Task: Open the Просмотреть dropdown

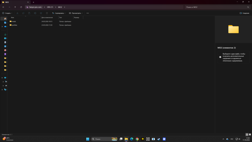Action: click(x=76, y=13)
